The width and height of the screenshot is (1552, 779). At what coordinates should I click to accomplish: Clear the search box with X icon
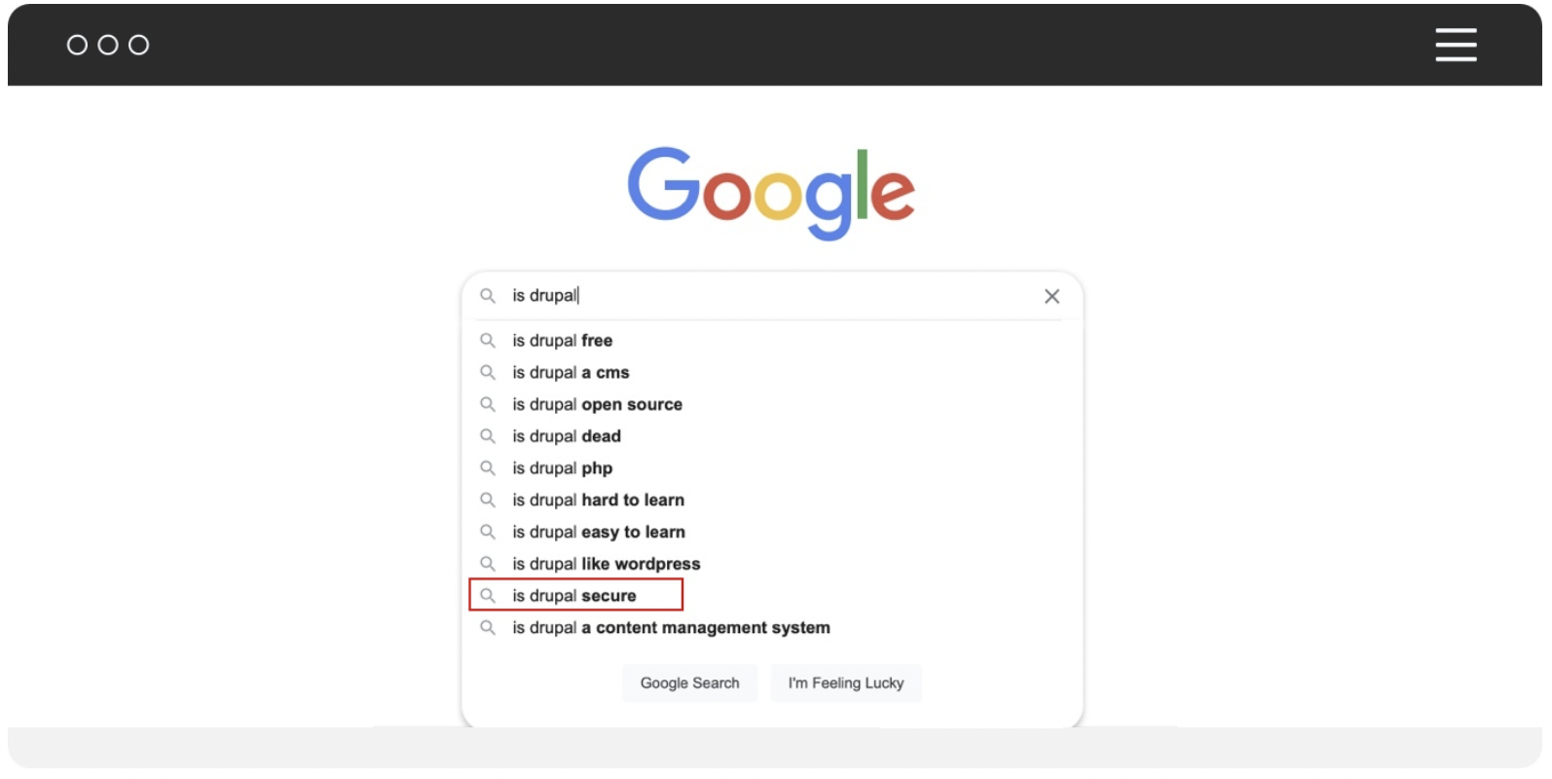[x=1052, y=297]
